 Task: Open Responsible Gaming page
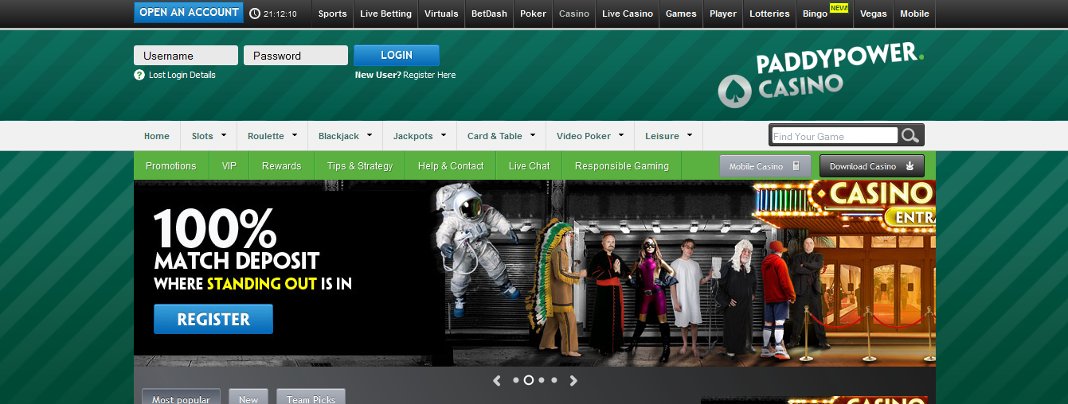pos(622,166)
